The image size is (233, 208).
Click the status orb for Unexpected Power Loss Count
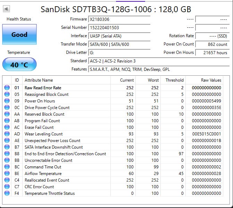click(7, 140)
